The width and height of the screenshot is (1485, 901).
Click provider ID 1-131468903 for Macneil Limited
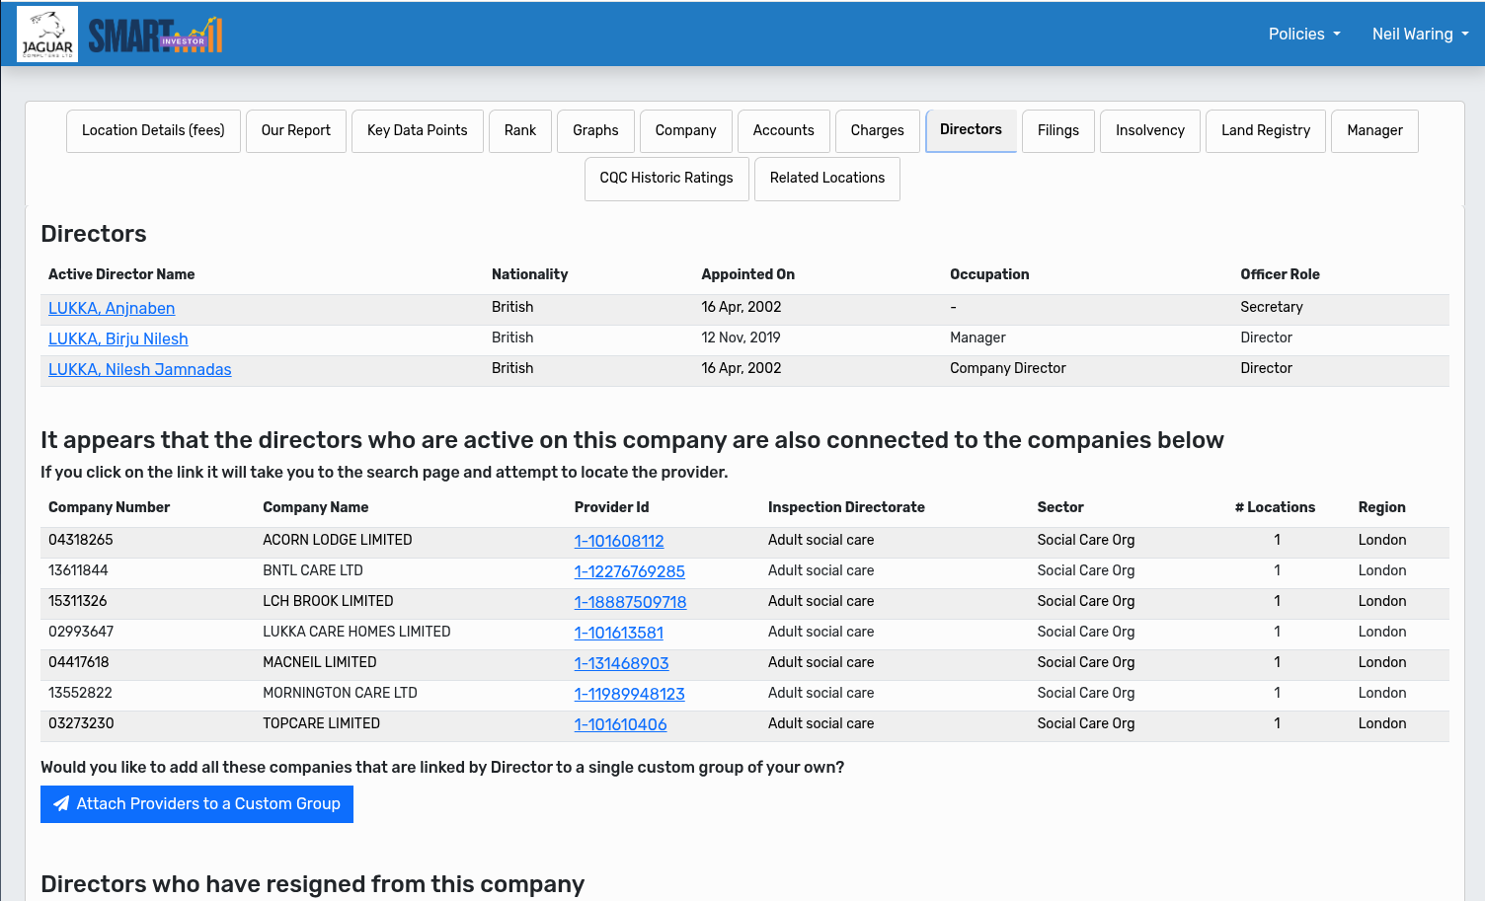pos(621,664)
